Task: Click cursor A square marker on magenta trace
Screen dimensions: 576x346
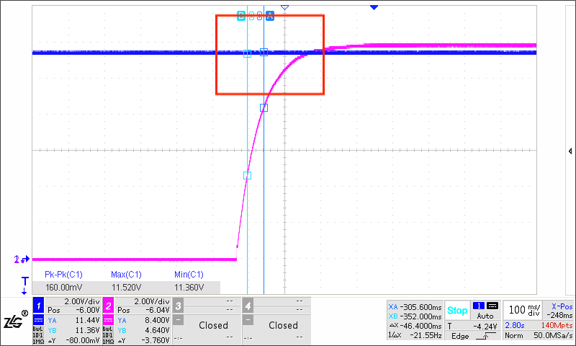Action: (x=264, y=107)
